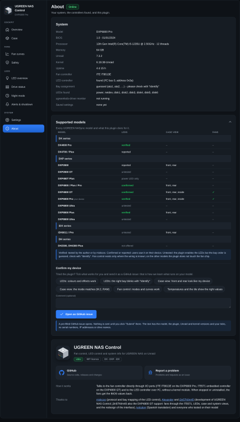This screenshot has height=422, width=240.
Task: Click the fans checkmark in DXP4800 GT row
Action: coord(213,192)
